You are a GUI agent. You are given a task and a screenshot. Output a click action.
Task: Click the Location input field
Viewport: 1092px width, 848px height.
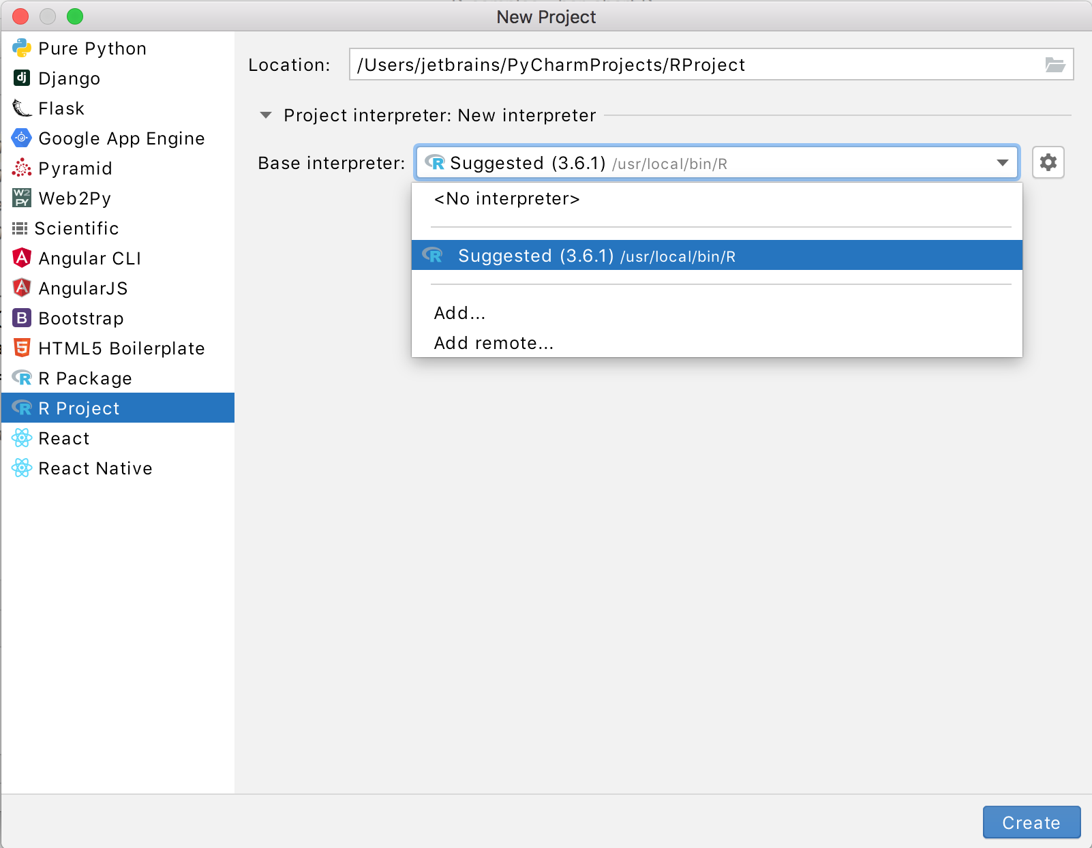[682, 64]
